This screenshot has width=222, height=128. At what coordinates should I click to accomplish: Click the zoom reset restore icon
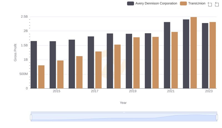(217, 4)
